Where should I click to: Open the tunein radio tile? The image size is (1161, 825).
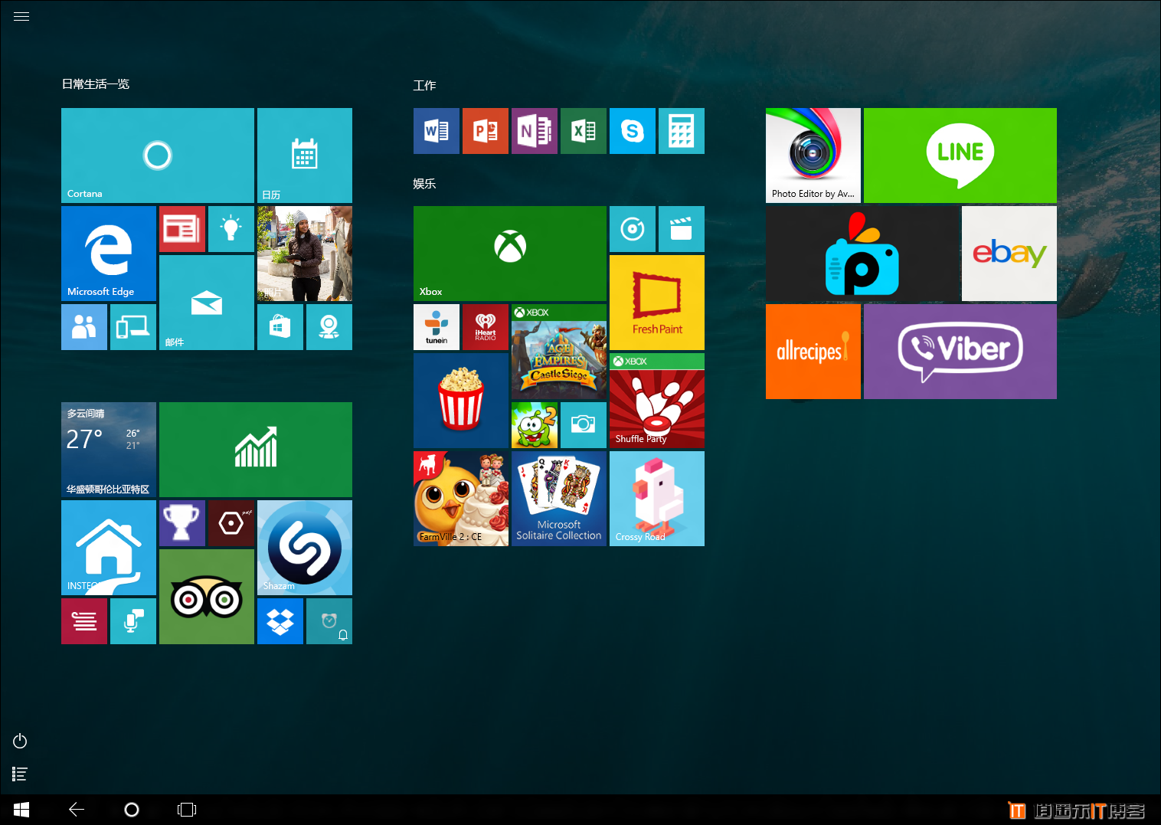click(x=437, y=327)
